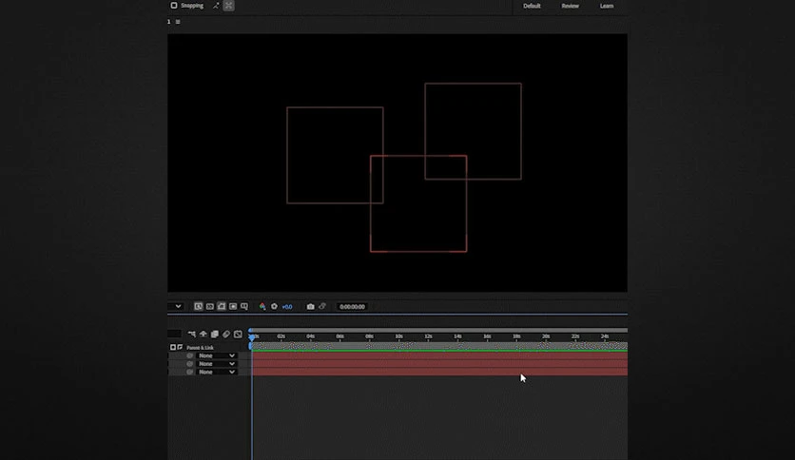
Task: Select the first red layer bar in timeline
Action: click(x=439, y=355)
